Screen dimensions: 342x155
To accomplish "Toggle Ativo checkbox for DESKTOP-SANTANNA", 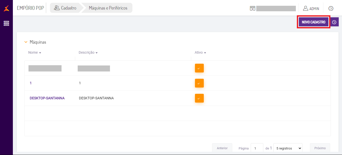I will tap(199, 98).
